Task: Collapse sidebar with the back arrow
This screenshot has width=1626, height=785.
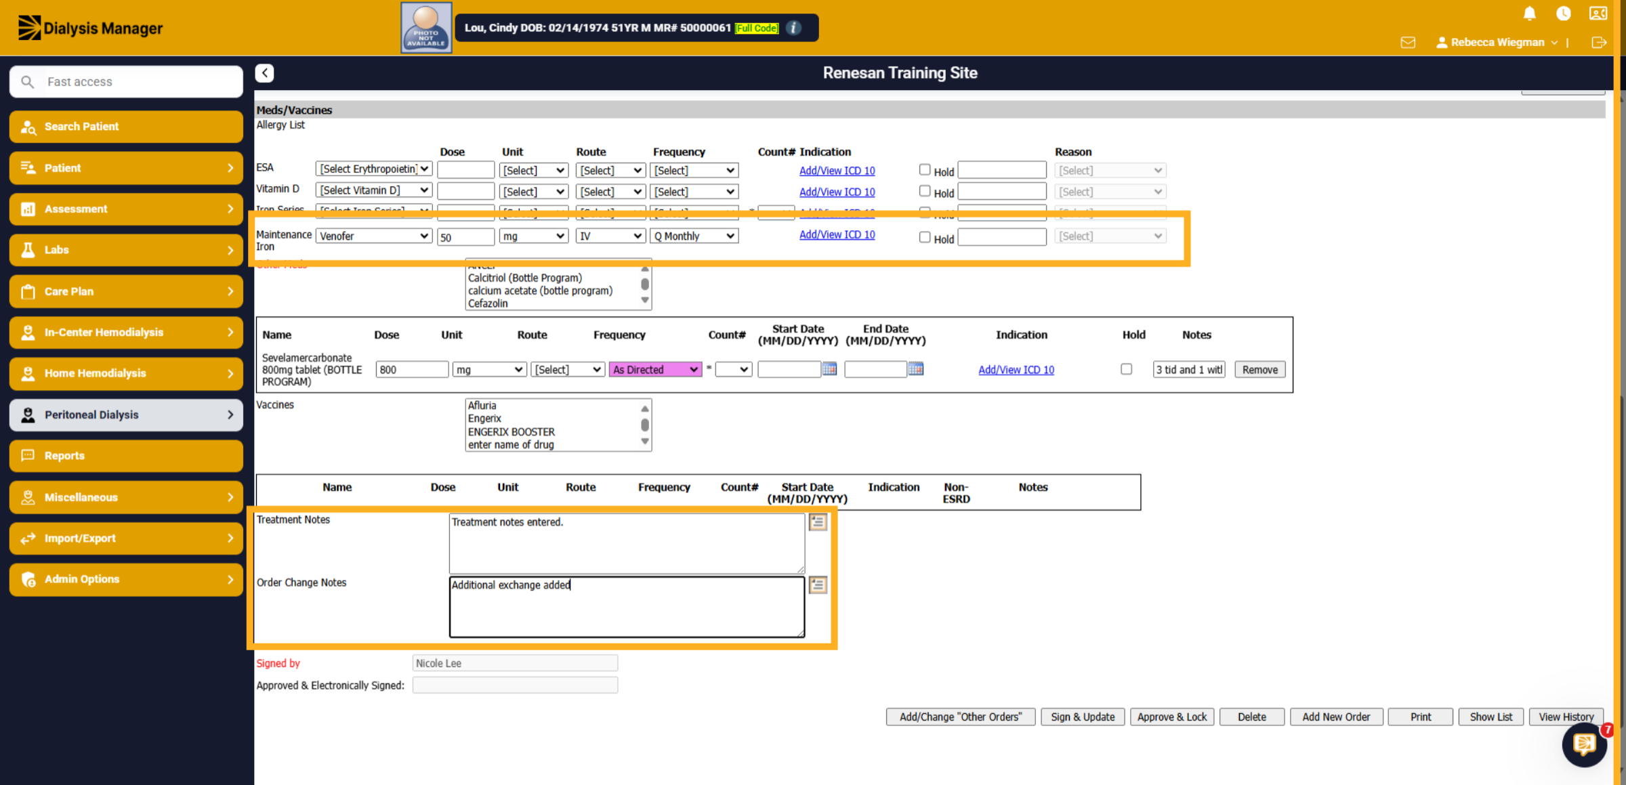Action: click(265, 72)
